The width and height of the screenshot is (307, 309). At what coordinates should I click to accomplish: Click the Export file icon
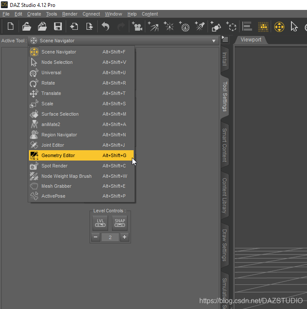tap(90, 26)
